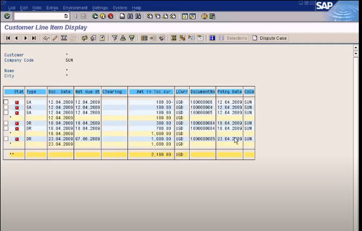This screenshot has height=231, width=362.
Task: Tick checkbox for the 300.00 DR row
Action: click(6, 123)
